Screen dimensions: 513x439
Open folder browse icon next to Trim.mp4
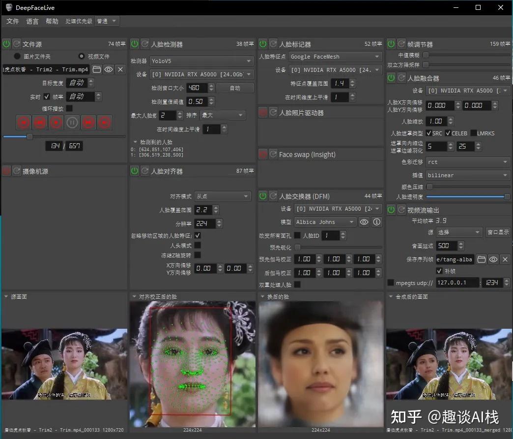[x=96, y=69]
